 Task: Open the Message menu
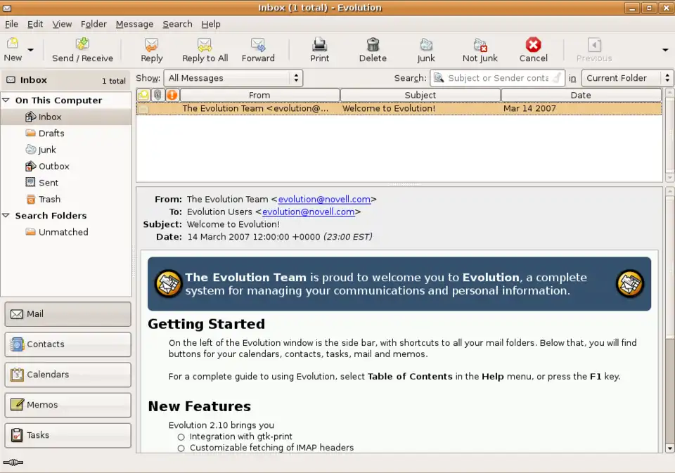coord(134,24)
